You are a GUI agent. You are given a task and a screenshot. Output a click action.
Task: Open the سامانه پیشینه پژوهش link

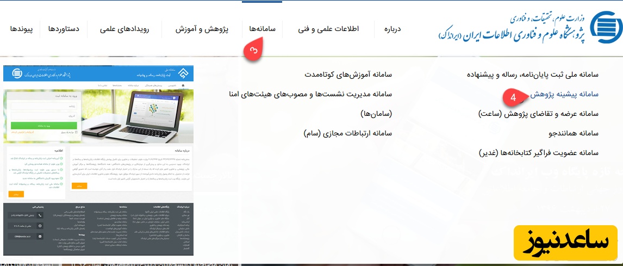click(x=564, y=94)
